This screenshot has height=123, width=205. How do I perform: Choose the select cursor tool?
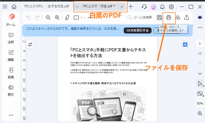pos(200,83)
